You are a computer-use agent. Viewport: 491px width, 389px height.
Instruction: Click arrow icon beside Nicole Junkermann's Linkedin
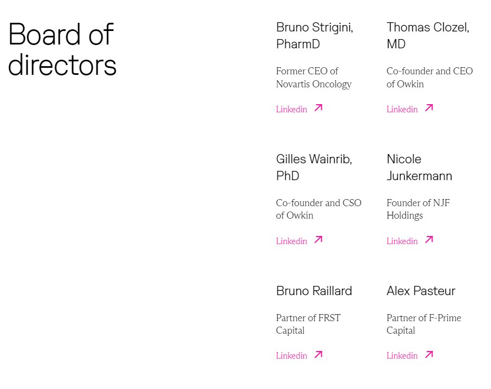coord(429,240)
